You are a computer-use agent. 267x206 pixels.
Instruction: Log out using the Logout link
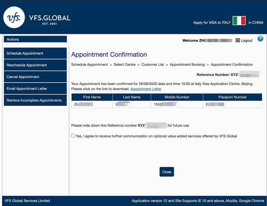[x=246, y=41]
